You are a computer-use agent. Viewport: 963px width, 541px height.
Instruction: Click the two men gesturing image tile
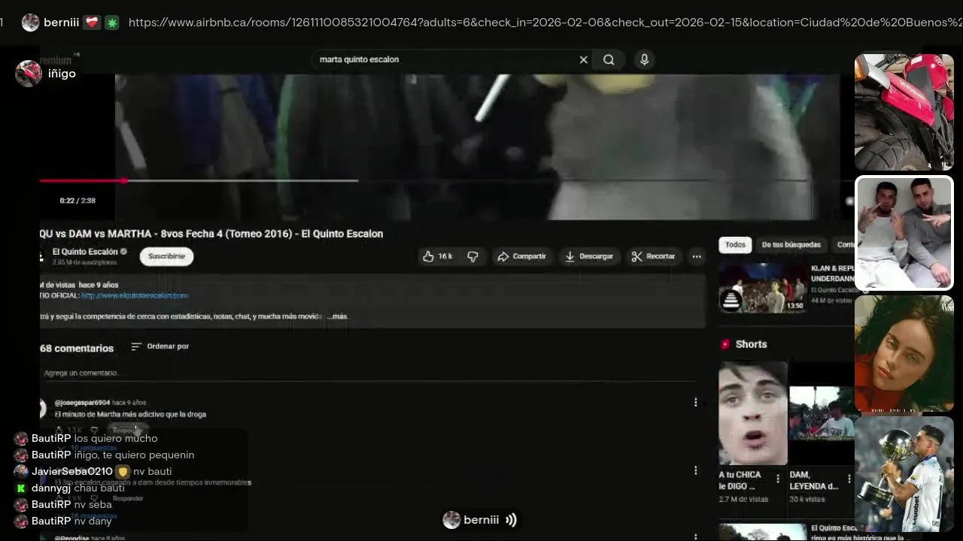(x=904, y=233)
